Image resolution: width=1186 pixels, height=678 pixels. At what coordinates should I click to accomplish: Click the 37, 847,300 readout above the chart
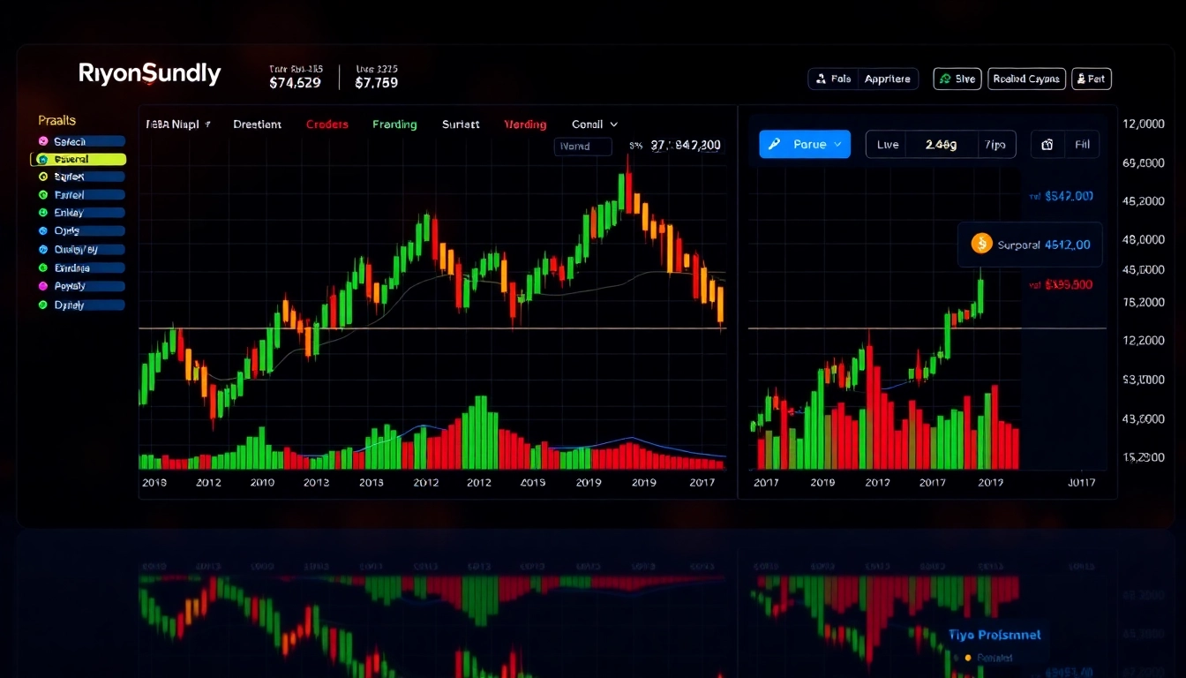click(x=686, y=145)
